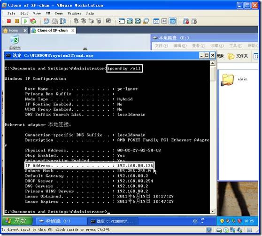
Task: Maximize the cmd.exe window
Action: coord(207,55)
